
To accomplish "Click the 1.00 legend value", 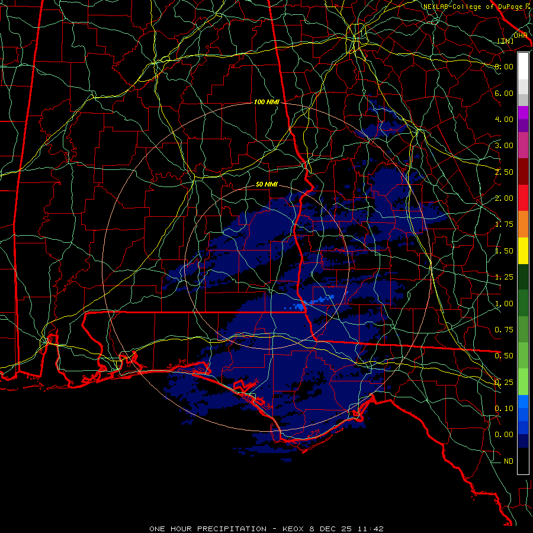I will pos(503,304).
